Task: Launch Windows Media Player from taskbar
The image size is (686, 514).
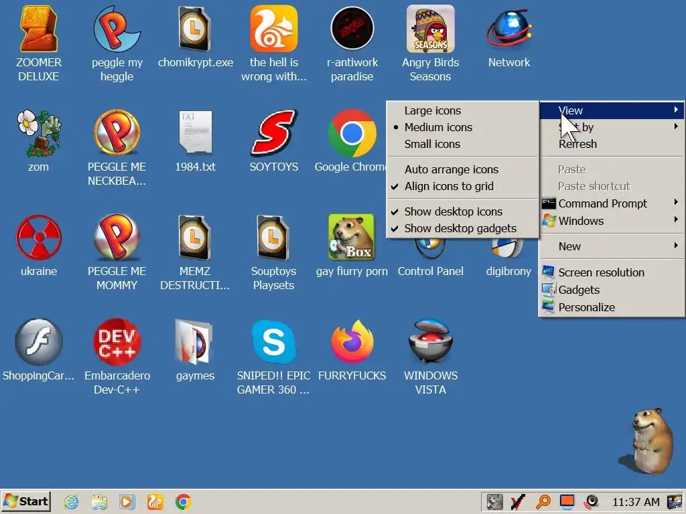Action: click(x=127, y=502)
